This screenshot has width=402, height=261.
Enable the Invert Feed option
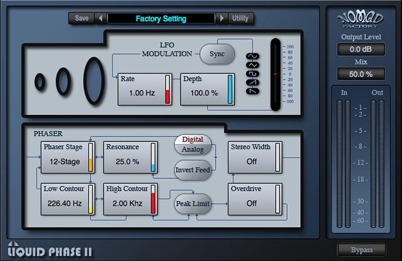(x=193, y=170)
